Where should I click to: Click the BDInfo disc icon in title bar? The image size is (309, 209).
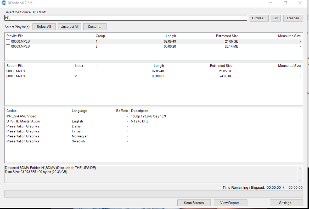[x=4, y=3]
